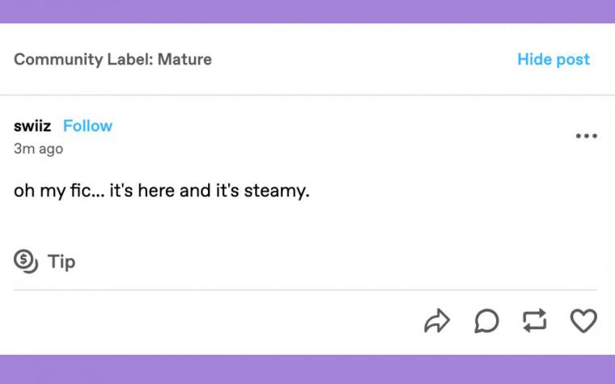Click the 3m ago timestamp
This screenshot has width=615, height=384.
coord(39,149)
